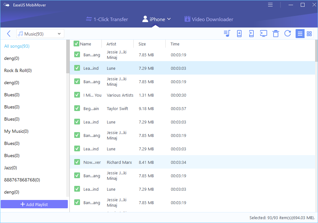Open the Video Downloader tab
This screenshot has width=318, height=223.
[x=209, y=19]
